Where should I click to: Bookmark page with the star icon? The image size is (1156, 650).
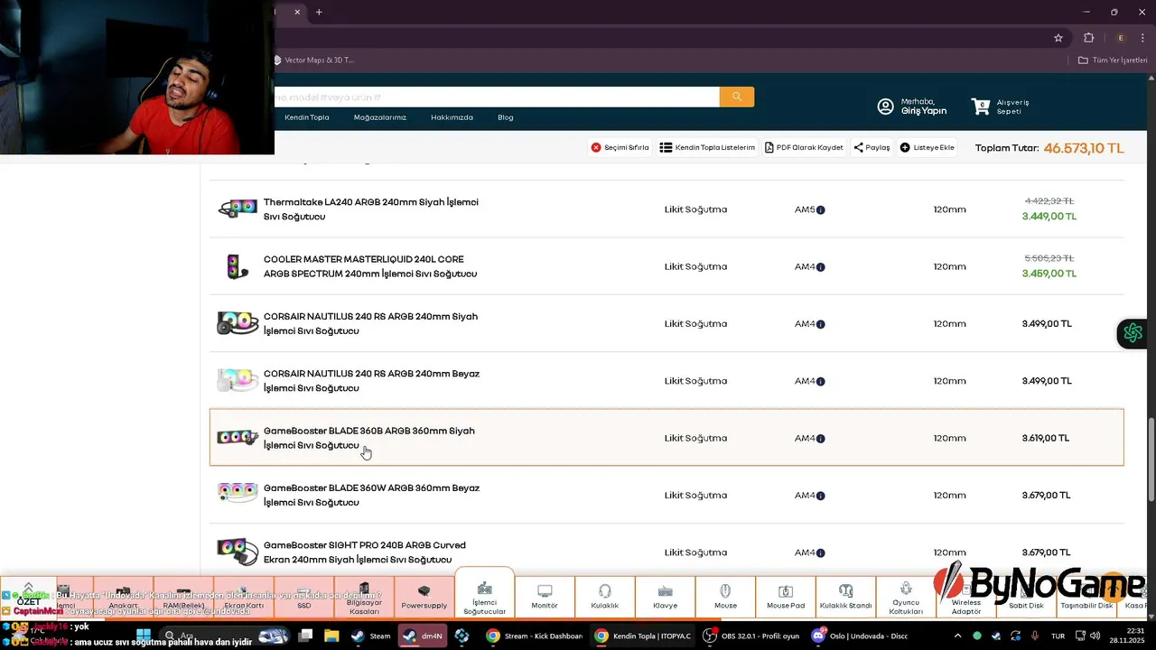[1058, 38]
